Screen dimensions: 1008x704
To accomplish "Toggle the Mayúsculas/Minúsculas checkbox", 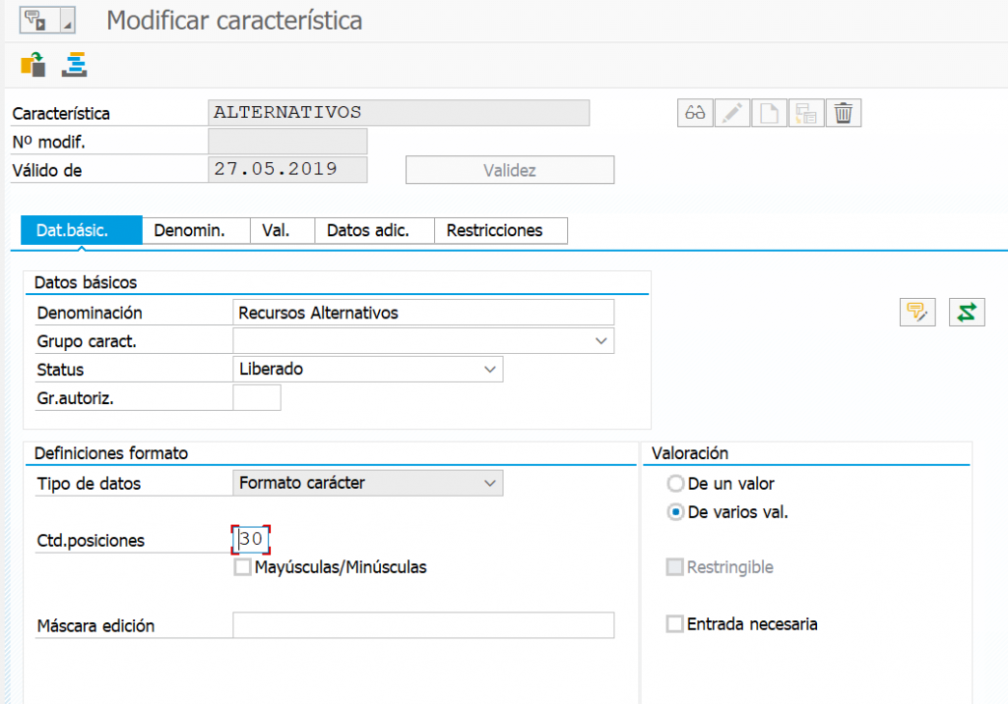I will [242, 567].
